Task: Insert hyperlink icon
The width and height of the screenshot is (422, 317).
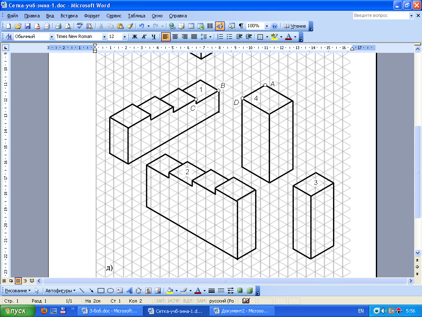Action: [x=172, y=26]
